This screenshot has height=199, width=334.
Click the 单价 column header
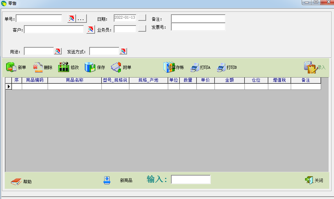(205, 80)
